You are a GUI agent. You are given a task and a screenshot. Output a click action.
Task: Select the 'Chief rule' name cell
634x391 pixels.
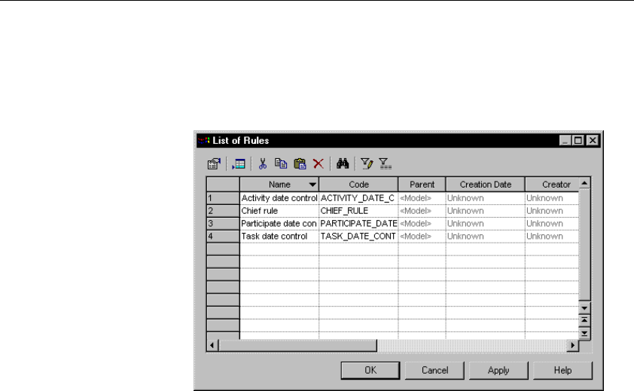(279, 211)
